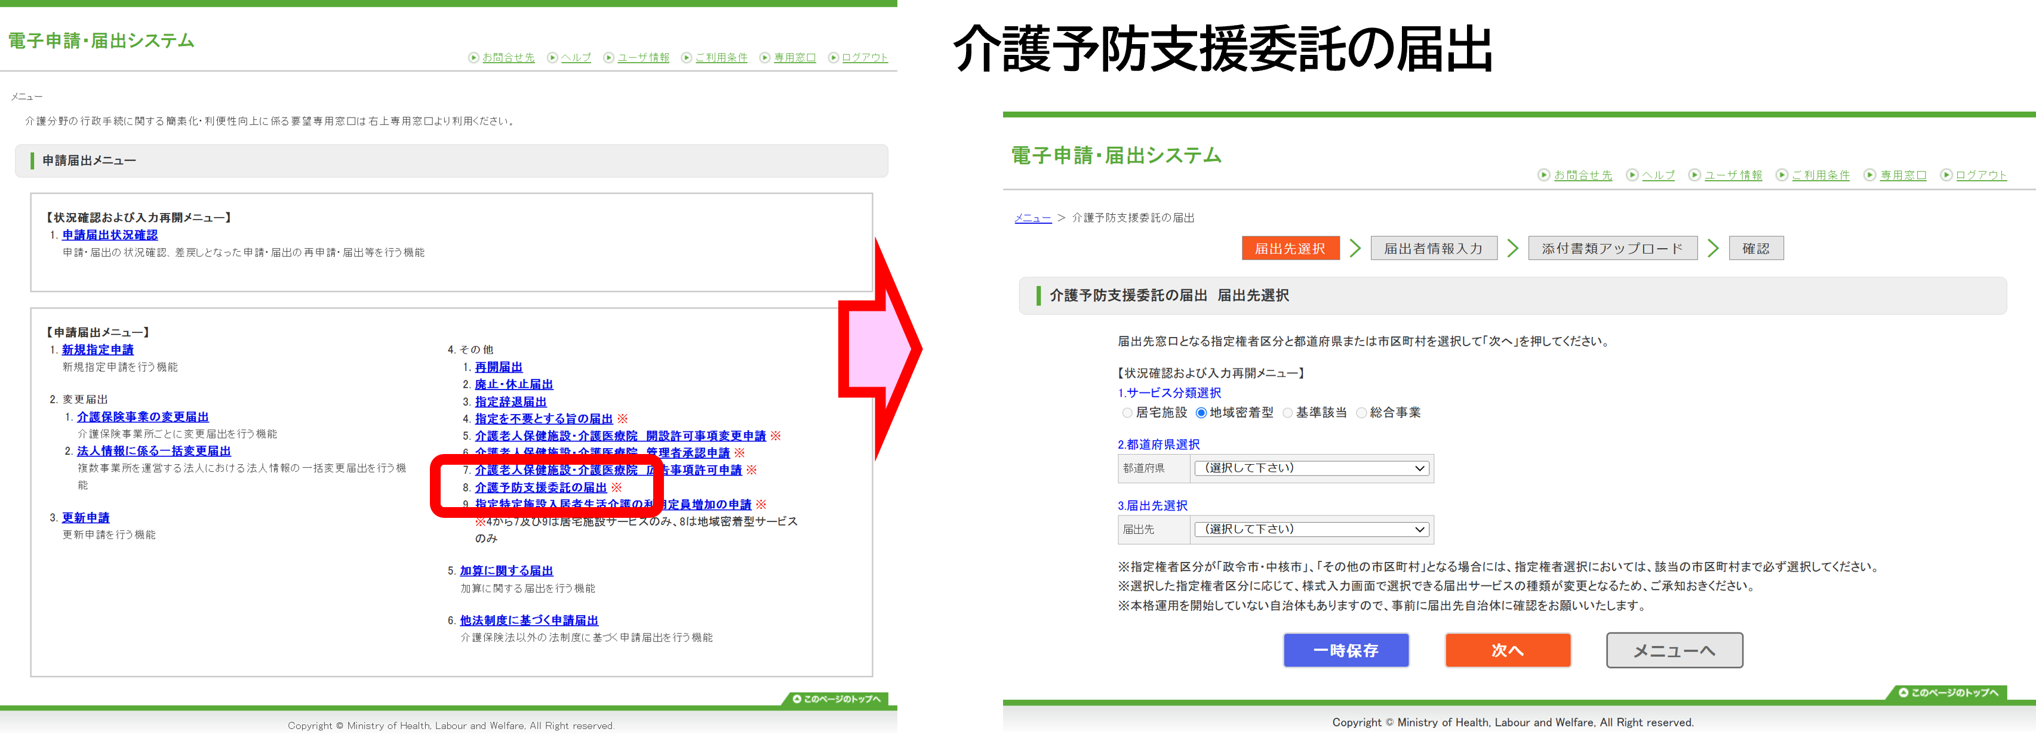Click お問合せ先 link in right form page
The height and width of the screenshot is (738, 2036).
tap(1582, 175)
